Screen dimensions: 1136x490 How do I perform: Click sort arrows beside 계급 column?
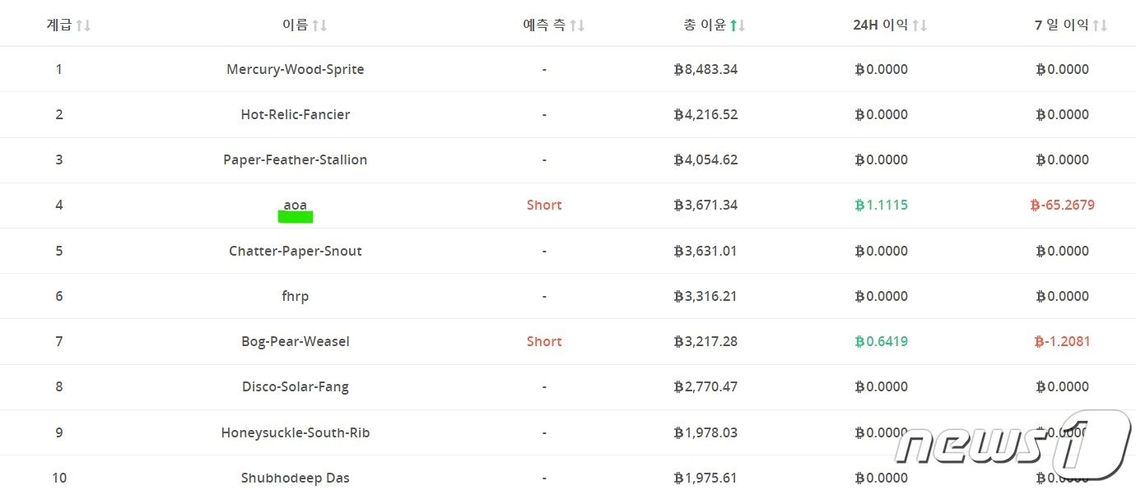(x=83, y=25)
